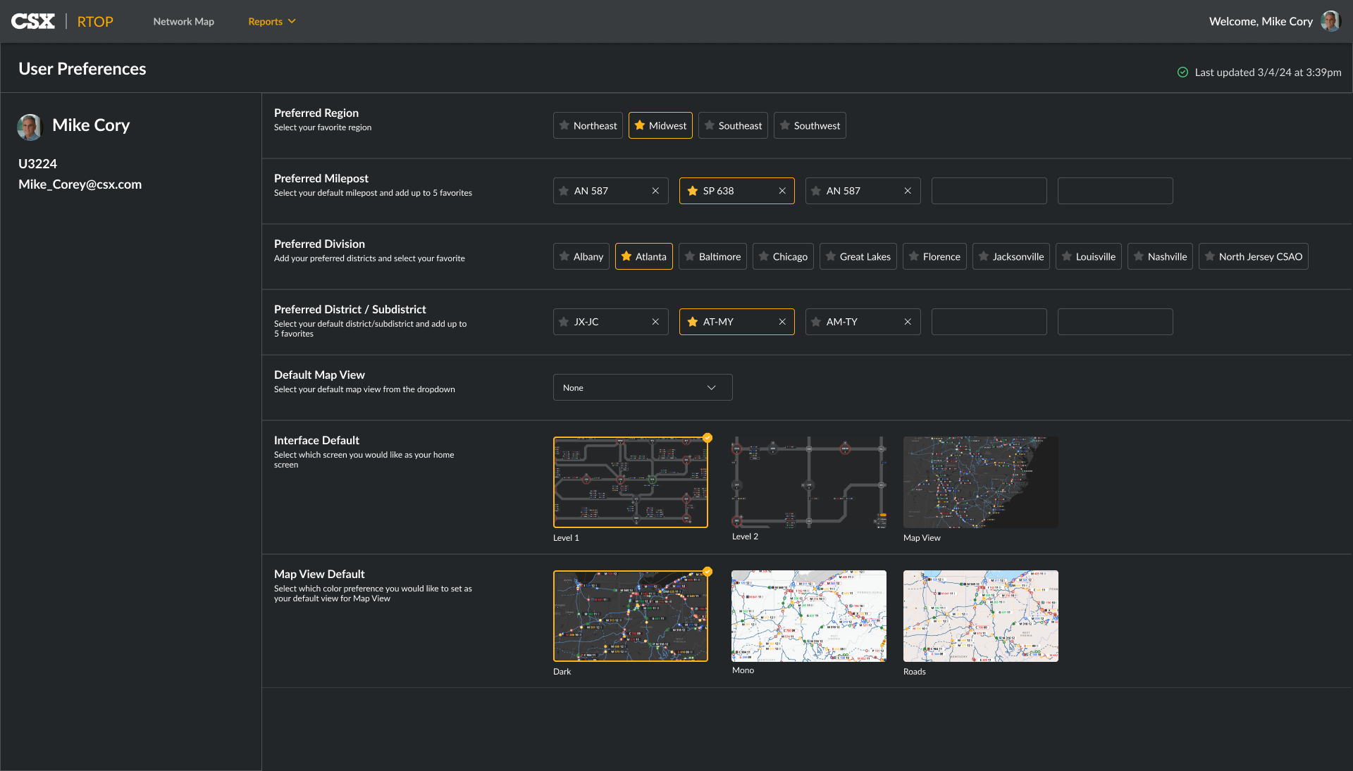Remove SP 638 milepost with X icon
Screen dimensions: 1353x771
(782, 191)
